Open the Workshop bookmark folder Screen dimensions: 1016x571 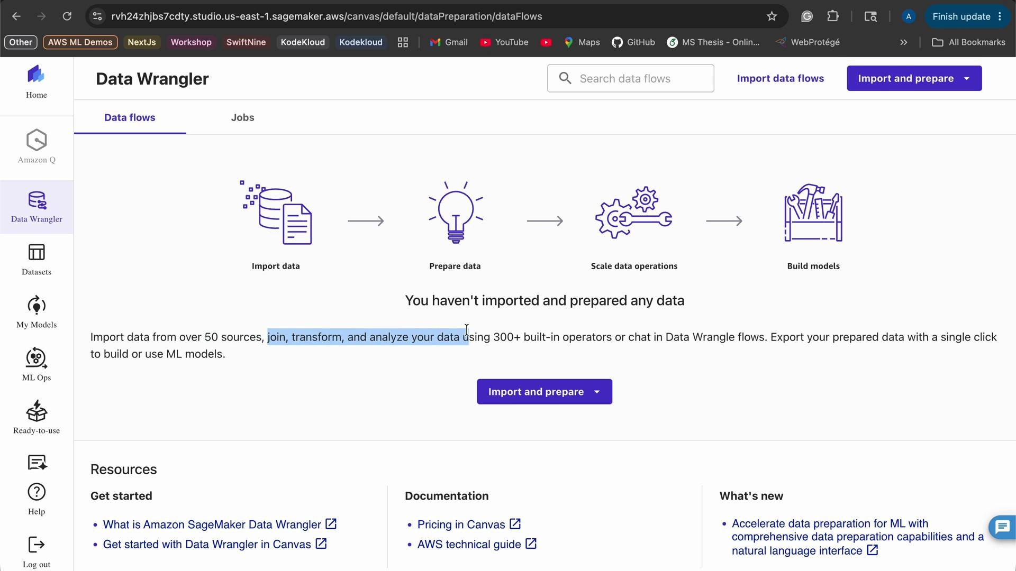191,42
